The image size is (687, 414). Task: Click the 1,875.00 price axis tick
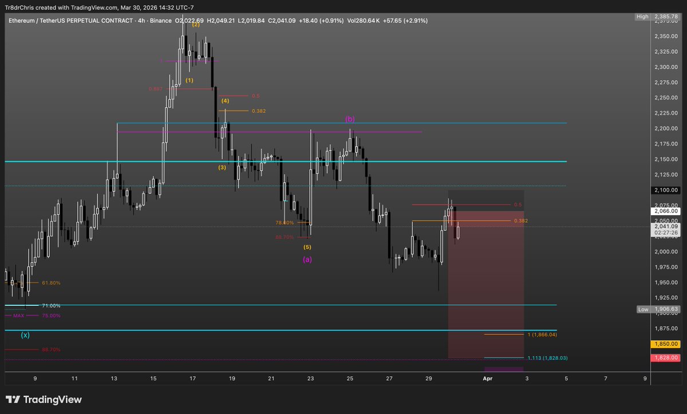coord(666,329)
